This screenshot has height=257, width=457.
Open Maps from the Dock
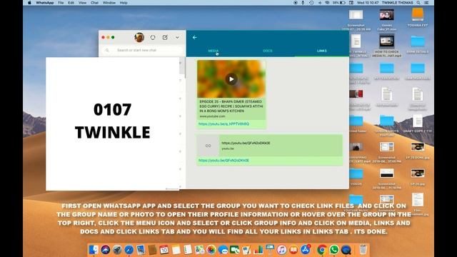point(199,250)
